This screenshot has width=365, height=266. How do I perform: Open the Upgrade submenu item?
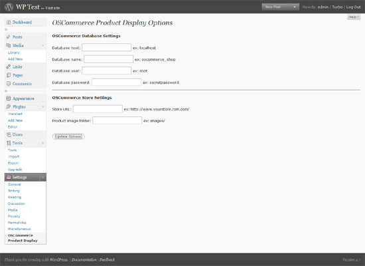click(x=15, y=170)
